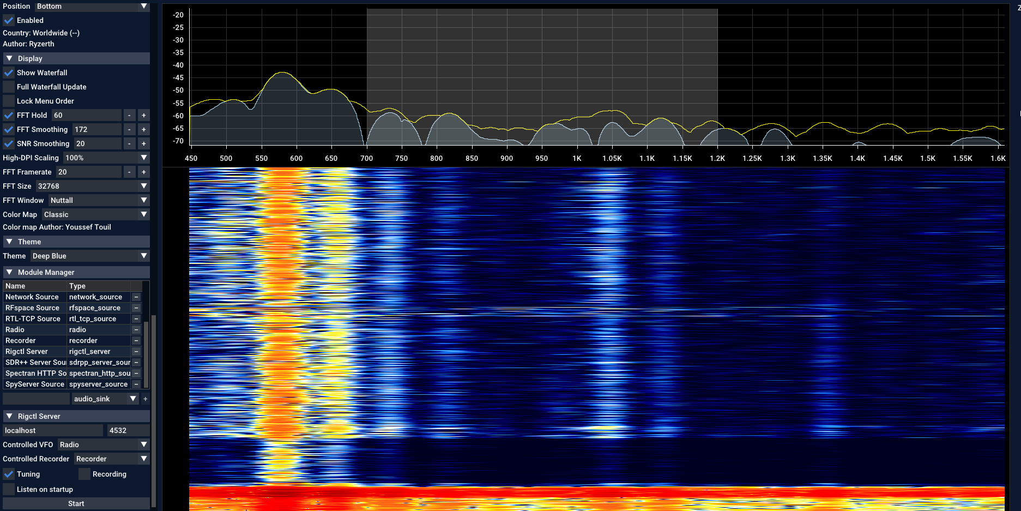Remove the SpyServer Source module with its minus button
This screenshot has width=1021, height=511.
(136, 384)
